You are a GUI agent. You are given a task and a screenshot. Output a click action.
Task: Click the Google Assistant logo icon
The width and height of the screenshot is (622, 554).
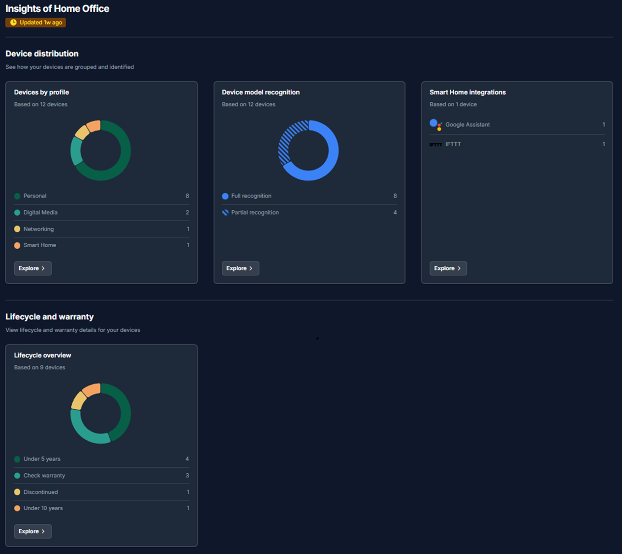click(435, 125)
